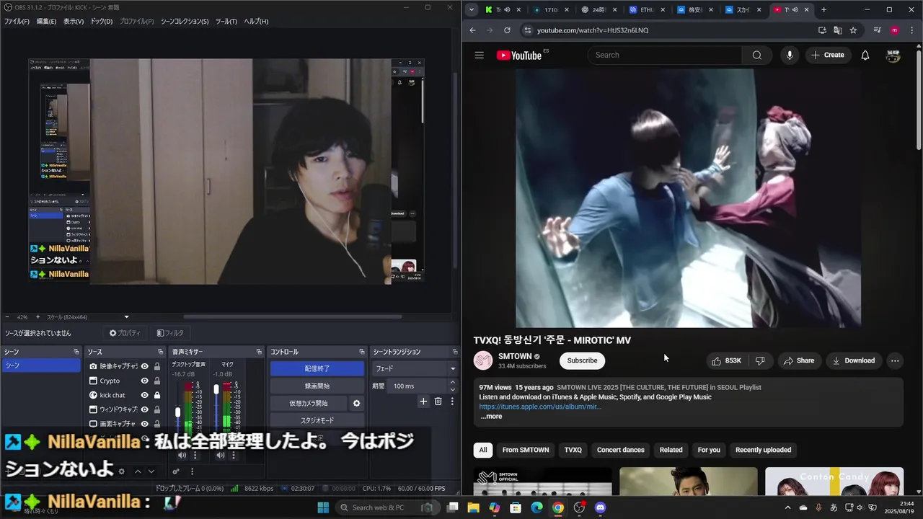
Task: Unlock the kick chat source
Action: click(157, 395)
